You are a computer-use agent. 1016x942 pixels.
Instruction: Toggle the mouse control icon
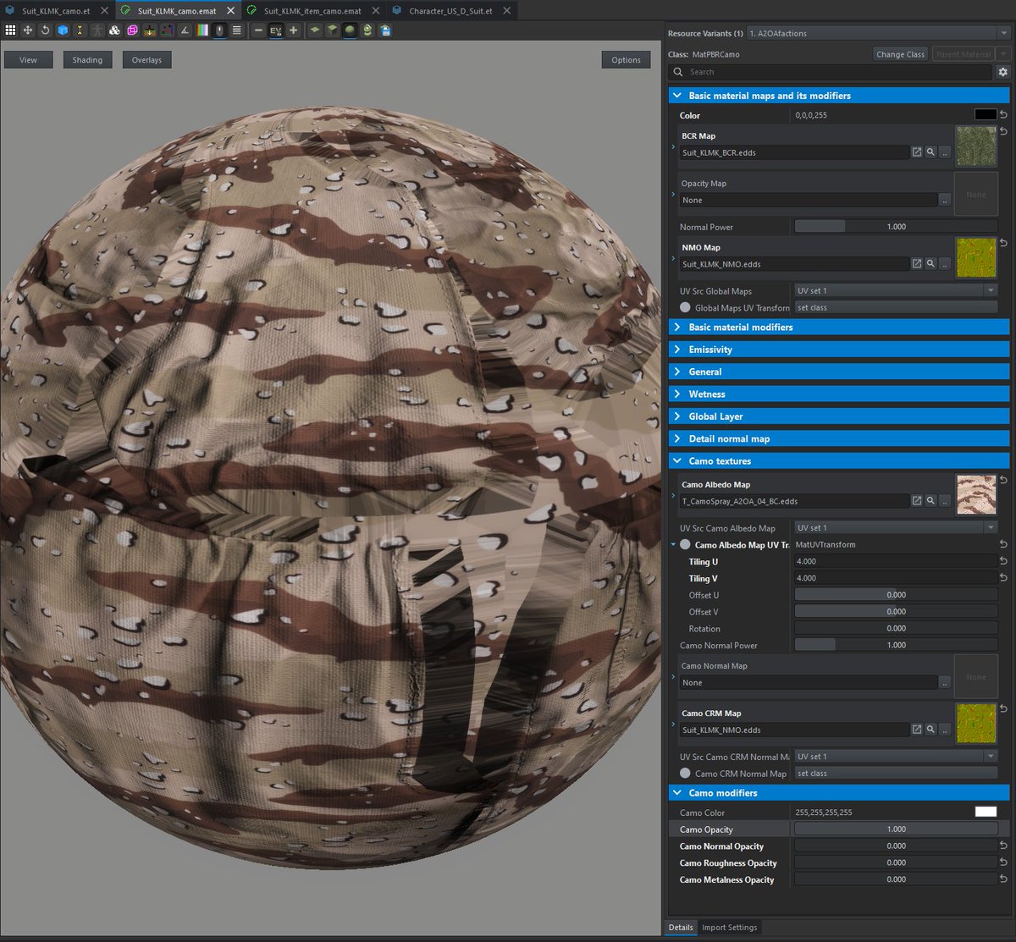pos(219,30)
